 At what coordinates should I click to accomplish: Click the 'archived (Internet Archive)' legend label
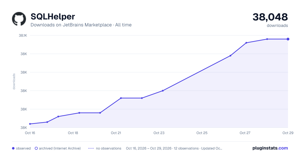tap(60, 148)
